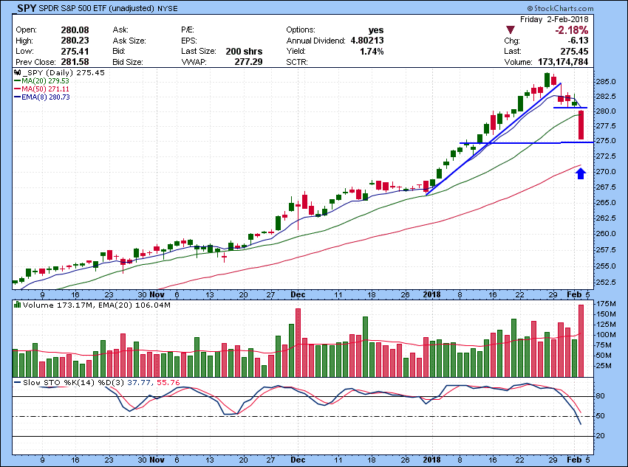The image size is (628, 467).
Task: Click the 270.0 price axis label
Action: (x=605, y=172)
